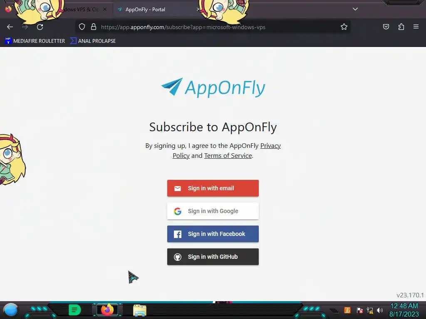Screen dimensions: 426x319
Task: Click the taskbar clock showing 12:48 AM
Action: [404, 310]
